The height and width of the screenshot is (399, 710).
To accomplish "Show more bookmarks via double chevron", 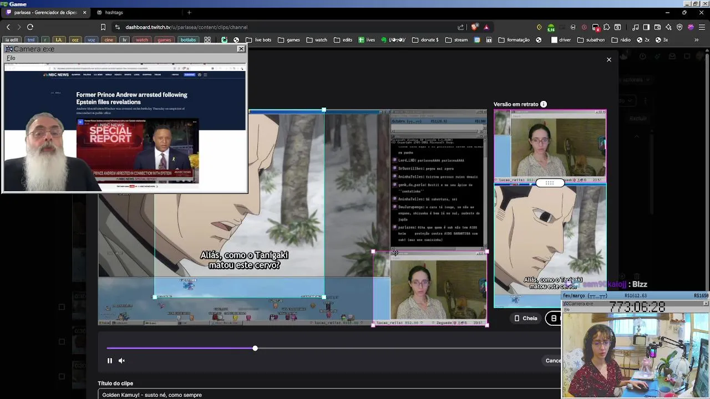I will [x=696, y=40].
